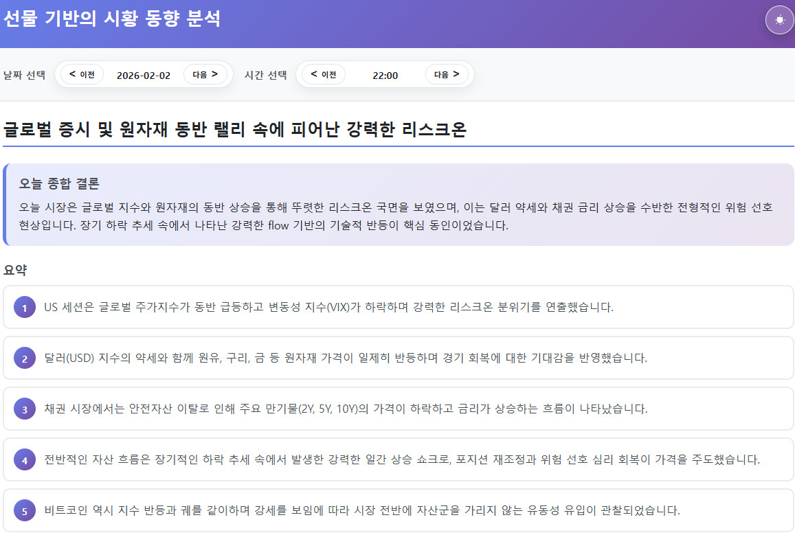The width and height of the screenshot is (795, 535).
Task: Click the bond market maturities summary text
Action: [x=346, y=409]
